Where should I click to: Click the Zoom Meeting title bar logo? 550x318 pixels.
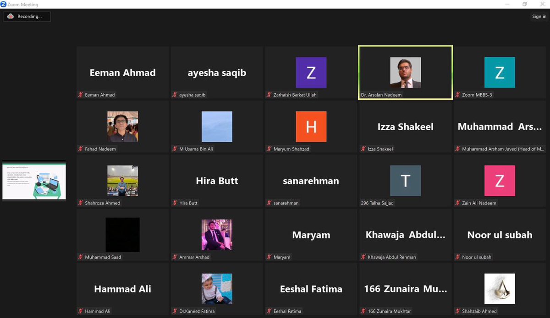coord(4,4)
